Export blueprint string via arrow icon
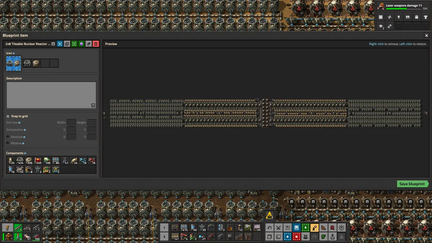Viewport: 432px width, 243px height. pos(89,44)
